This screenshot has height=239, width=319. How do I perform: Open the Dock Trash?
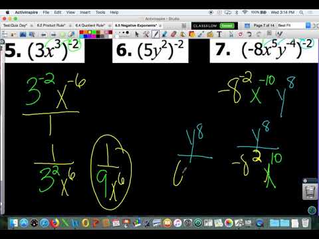[305, 223]
